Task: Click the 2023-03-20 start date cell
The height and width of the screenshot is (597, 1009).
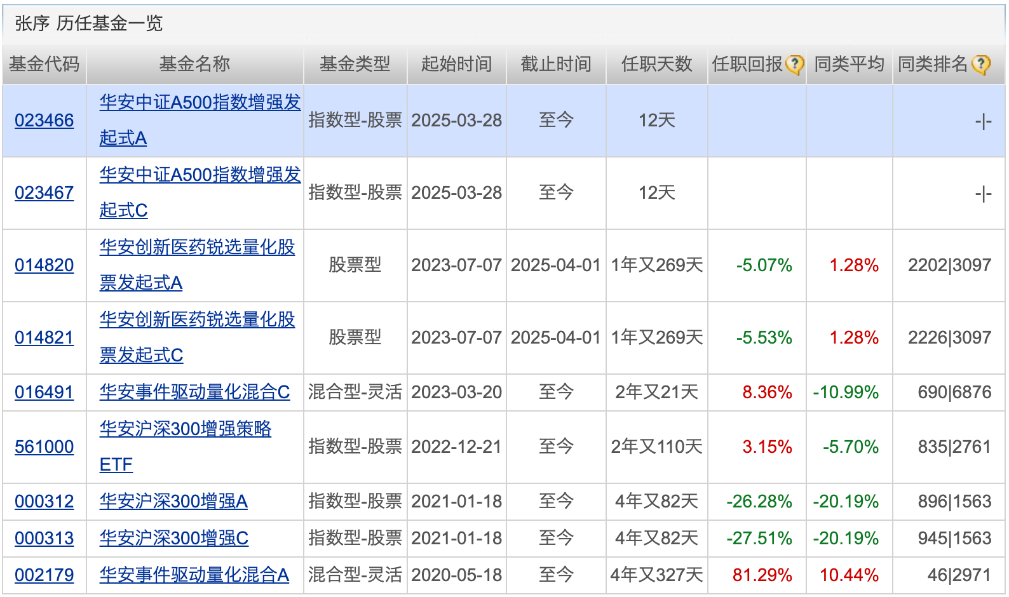Action: tap(457, 392)
